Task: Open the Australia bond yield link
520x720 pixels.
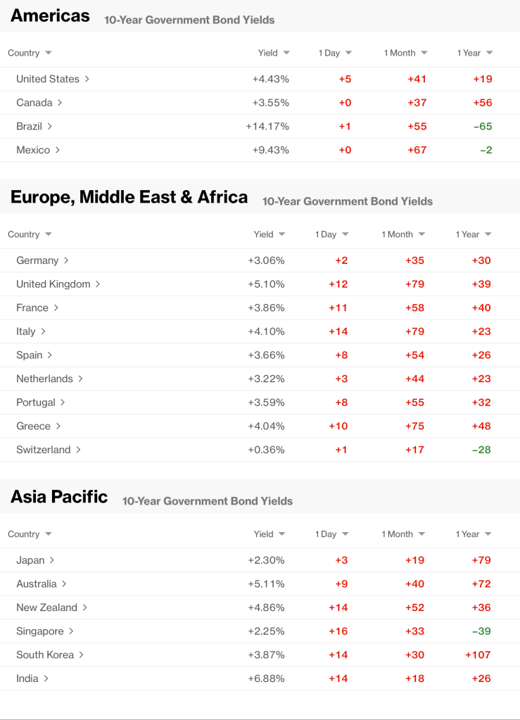Action: [37, 583]
